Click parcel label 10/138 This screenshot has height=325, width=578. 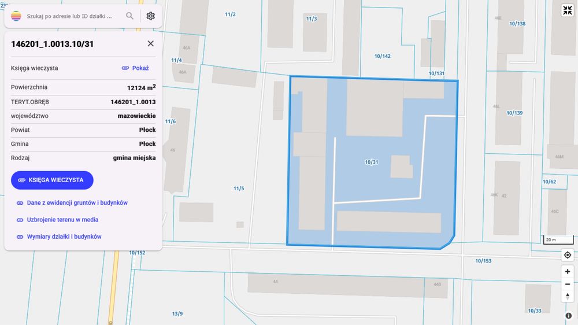pyautogui.click(x=517, y=24)
